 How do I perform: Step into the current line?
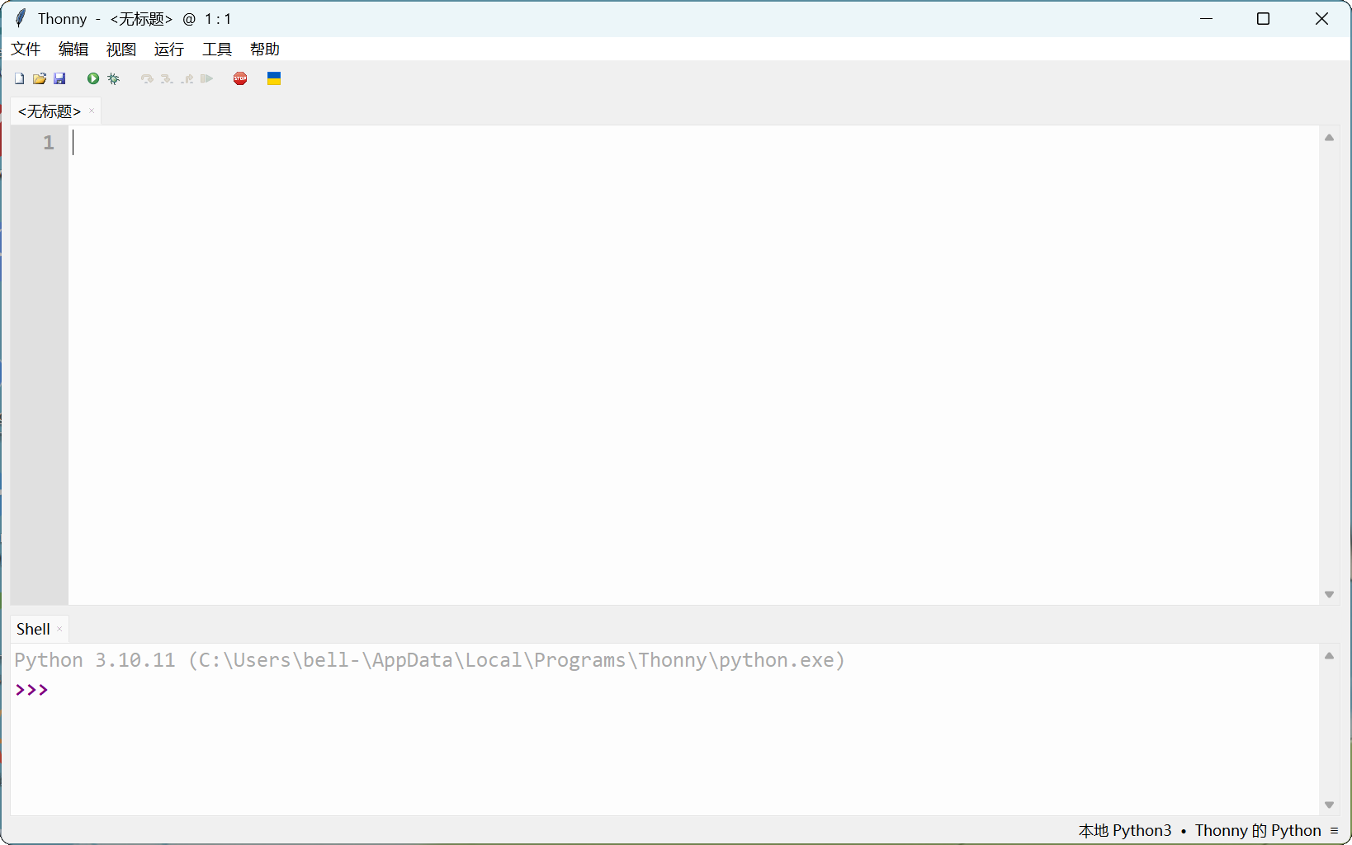tap(166, 78)
